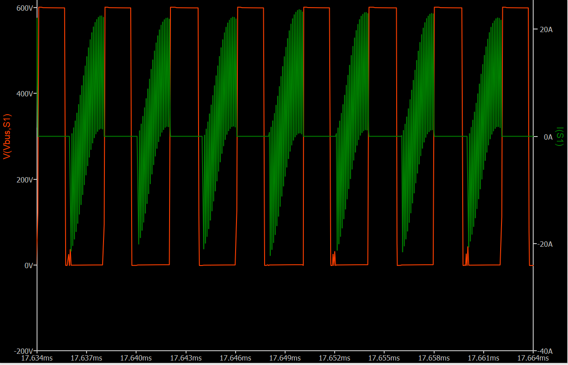The image size is (568, 365).
Task: Select the -200V voltage axis label
Action: (24, 351)
